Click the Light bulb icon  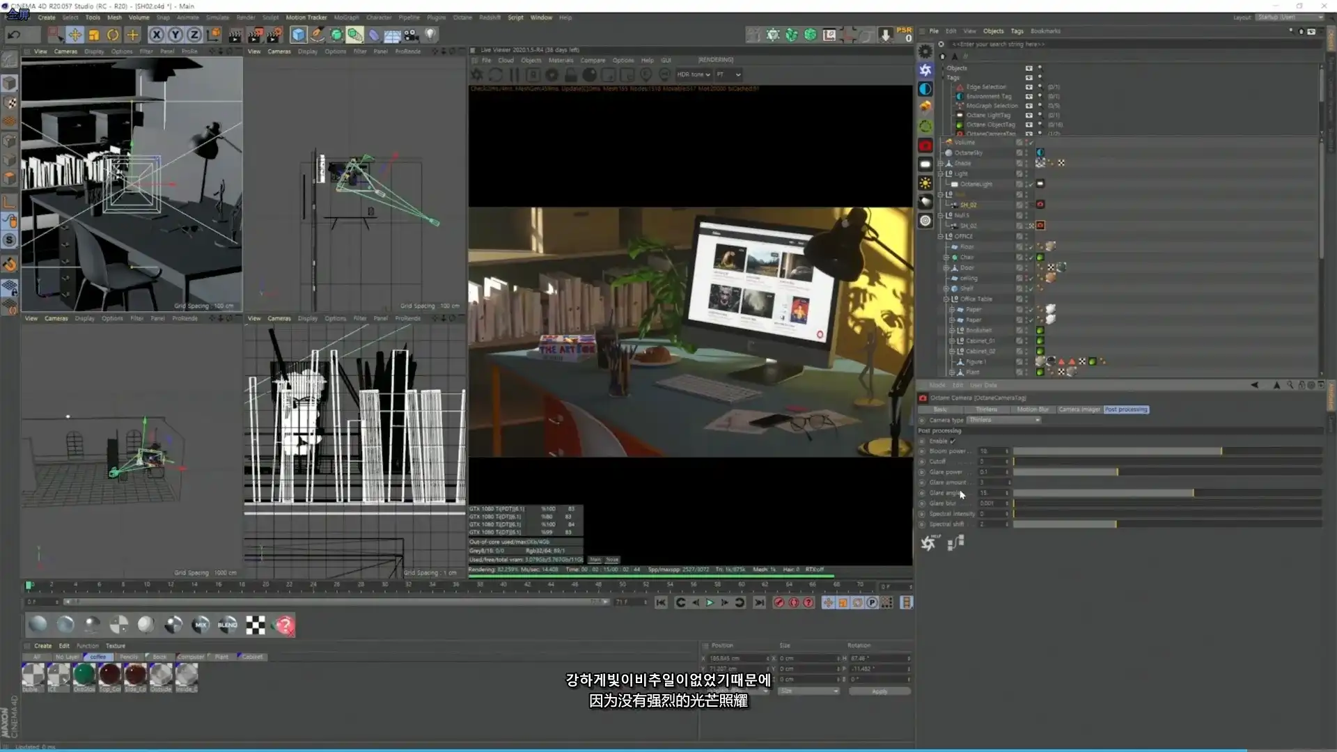click(x=431, y=35)
